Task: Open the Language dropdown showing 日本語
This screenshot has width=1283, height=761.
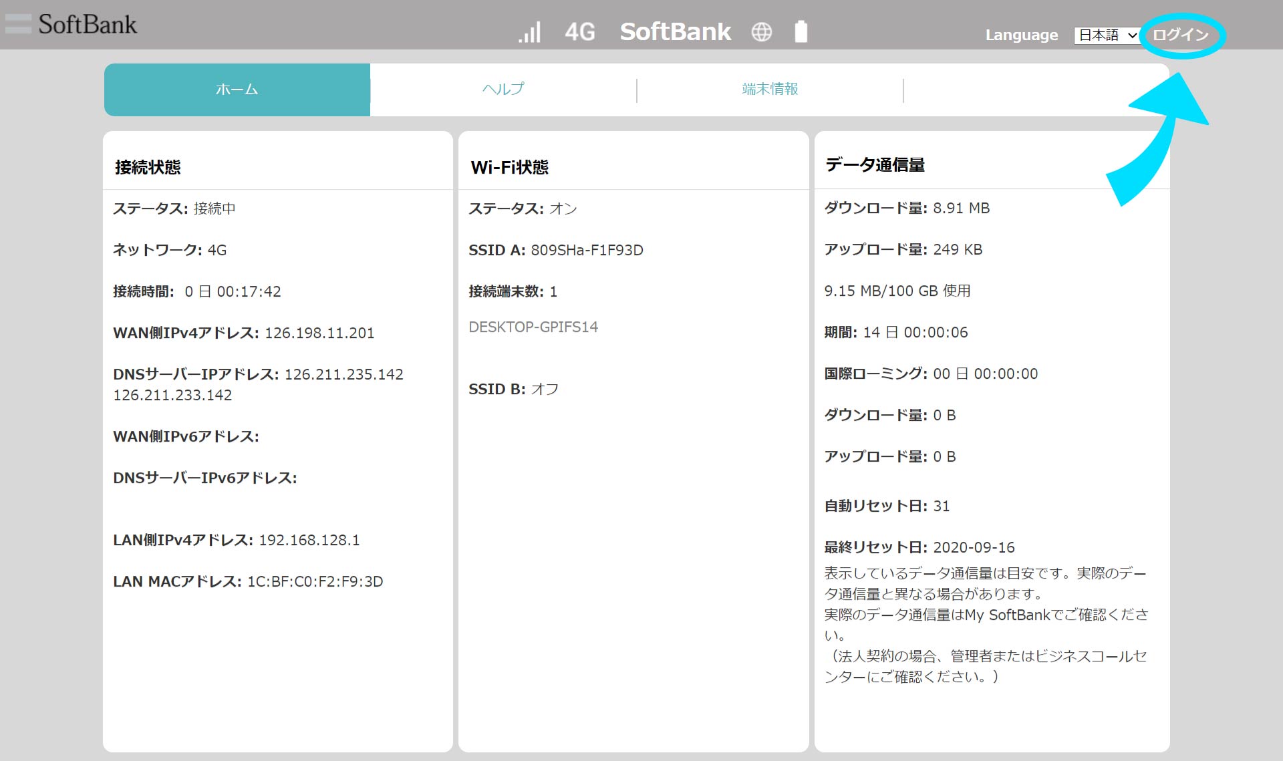Action: coord(1107,35)
